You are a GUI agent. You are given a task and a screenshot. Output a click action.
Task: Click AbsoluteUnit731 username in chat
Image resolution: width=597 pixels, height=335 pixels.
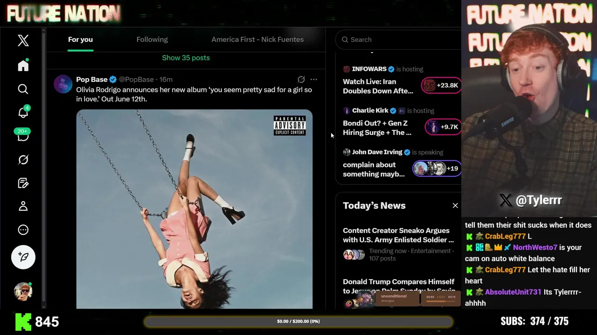coord(513,292)
